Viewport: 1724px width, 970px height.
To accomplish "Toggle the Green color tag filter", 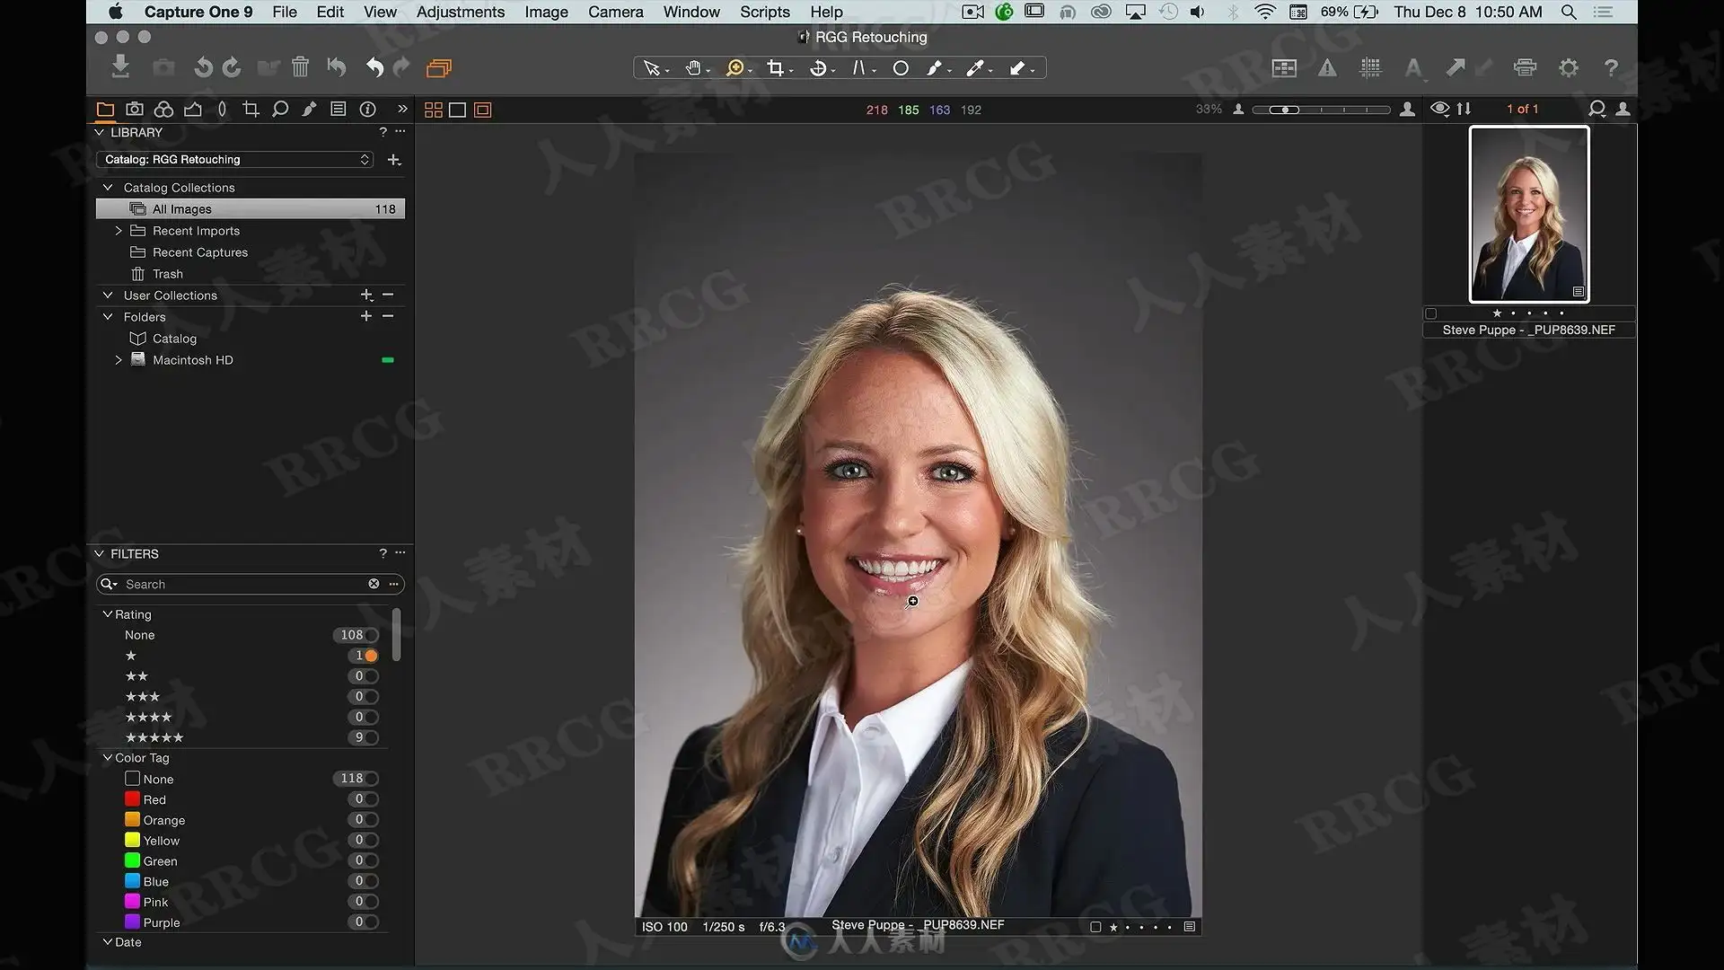I will (x=371, y=860).
